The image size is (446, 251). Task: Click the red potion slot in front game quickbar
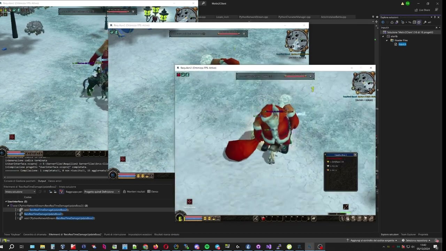263,218
